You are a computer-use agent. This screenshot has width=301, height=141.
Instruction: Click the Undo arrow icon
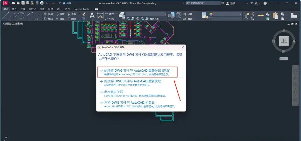tap(47, 3)
